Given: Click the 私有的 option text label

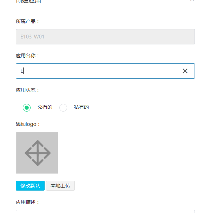Looking at the screenshot, I should pos(81,107).
